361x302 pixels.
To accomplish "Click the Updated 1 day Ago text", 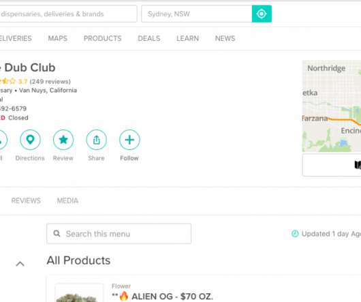I will [331, 234].
